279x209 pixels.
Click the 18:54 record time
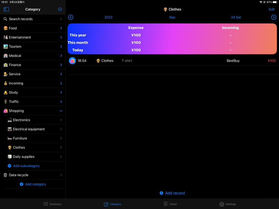point(82,60)
